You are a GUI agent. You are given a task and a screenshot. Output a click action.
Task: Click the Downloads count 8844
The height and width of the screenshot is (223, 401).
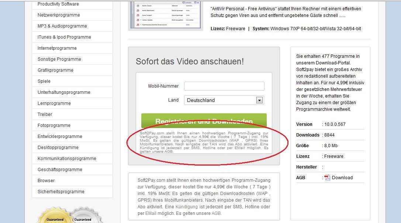(x=329, y=135)
